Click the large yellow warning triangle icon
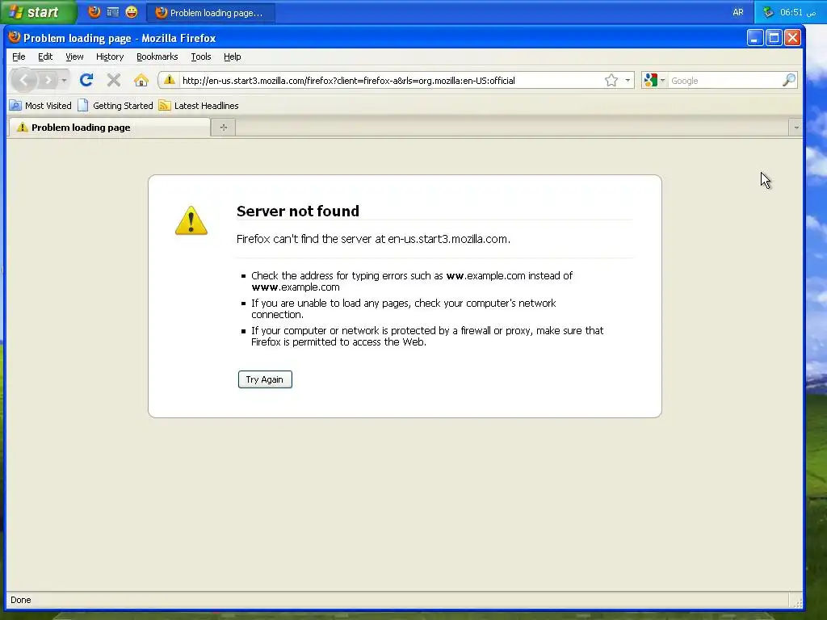 [x=191, y=220]
